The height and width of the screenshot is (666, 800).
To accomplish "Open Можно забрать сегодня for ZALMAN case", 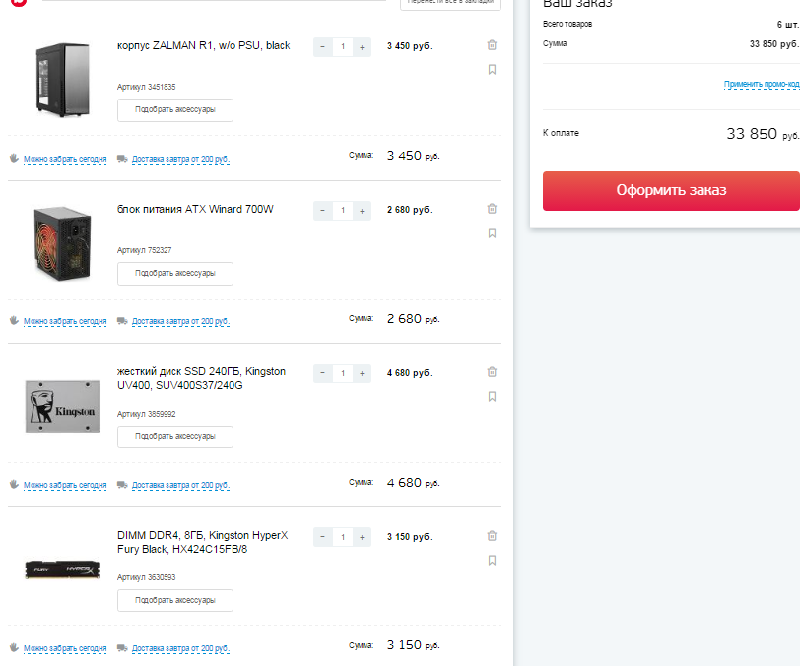I will click(65, 159).
